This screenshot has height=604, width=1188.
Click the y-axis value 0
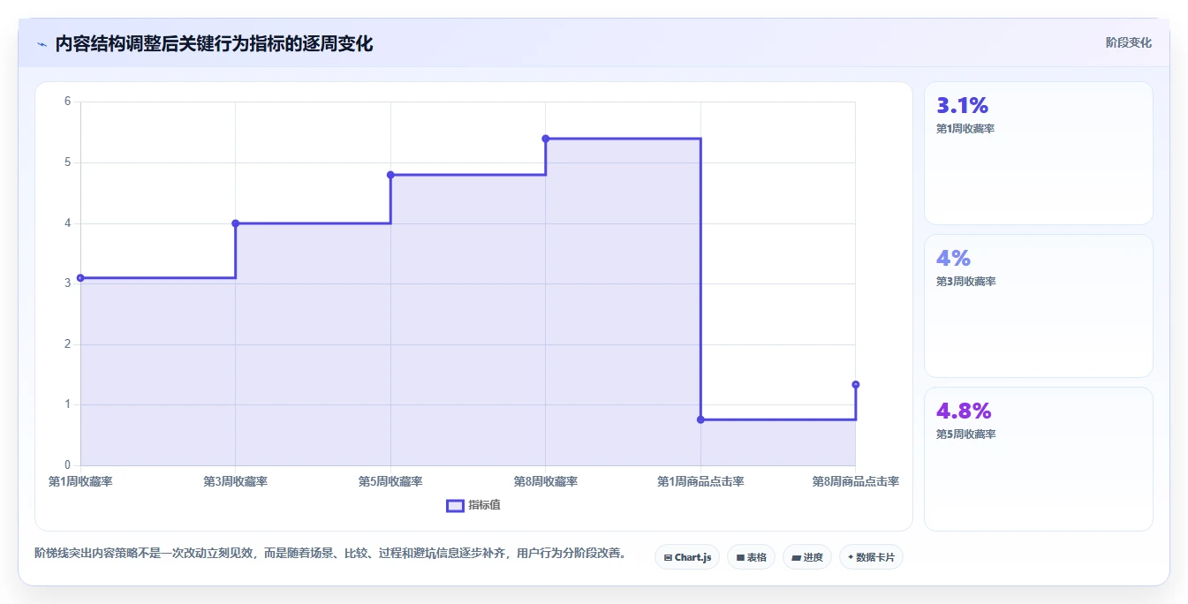click(67, 465)
